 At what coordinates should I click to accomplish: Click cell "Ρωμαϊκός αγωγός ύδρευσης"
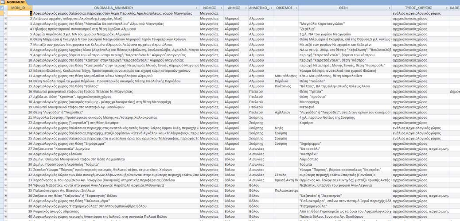coord(116,211)
